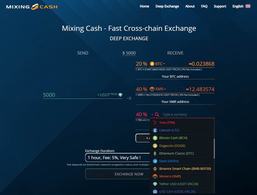Click the Tether icon beside USDT TRC20

pyautogui.click(x=120, y=95)
